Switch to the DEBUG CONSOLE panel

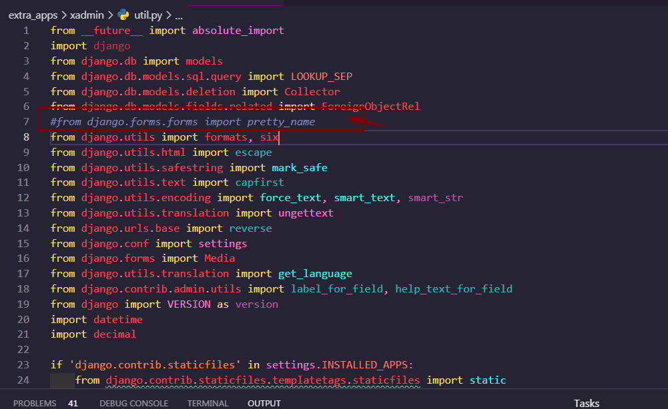[133, 402]
